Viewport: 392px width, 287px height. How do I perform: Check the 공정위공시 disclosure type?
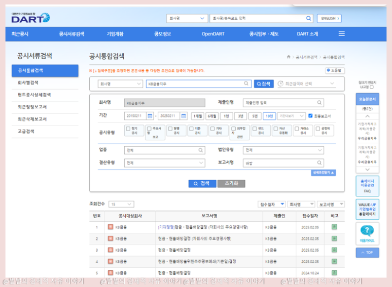click(318, 129)
